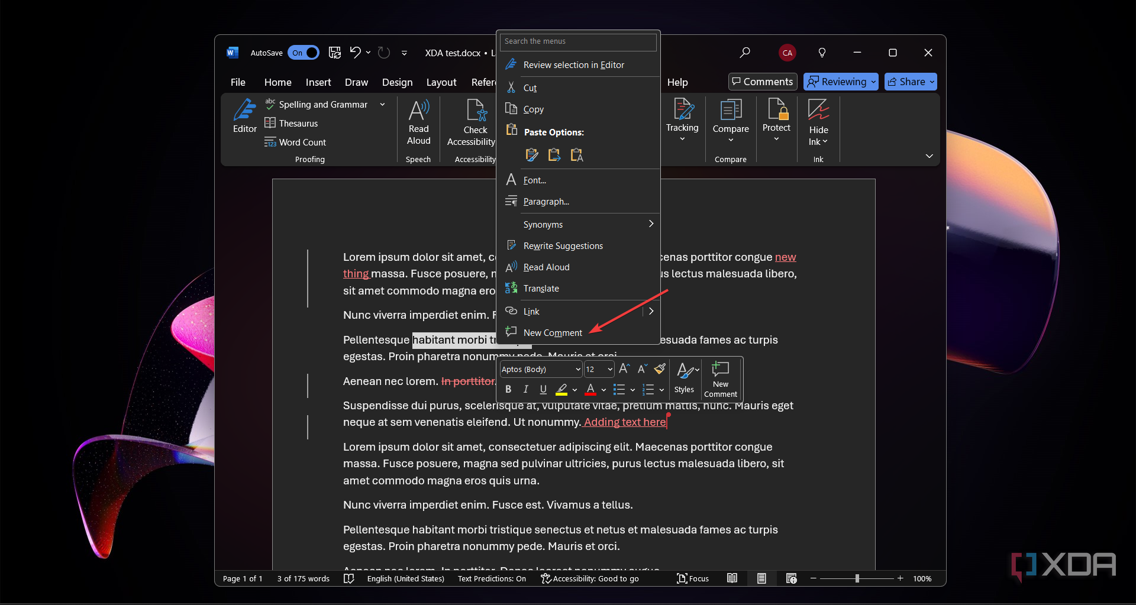Click the Search the menus field

(x=579, y=41)
